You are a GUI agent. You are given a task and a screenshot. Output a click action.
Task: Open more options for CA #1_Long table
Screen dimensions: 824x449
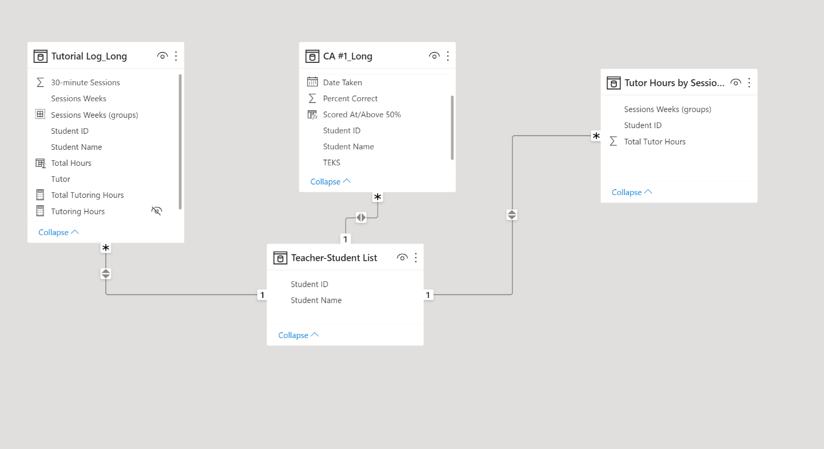point(448,56)
